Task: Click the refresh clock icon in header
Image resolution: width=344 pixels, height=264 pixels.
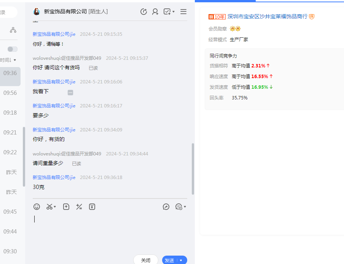Action: tap(143, 12)
